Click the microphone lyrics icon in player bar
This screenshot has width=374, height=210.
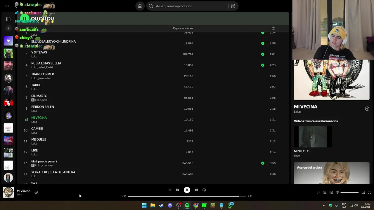pyautogui.click(x=319, y=192)
